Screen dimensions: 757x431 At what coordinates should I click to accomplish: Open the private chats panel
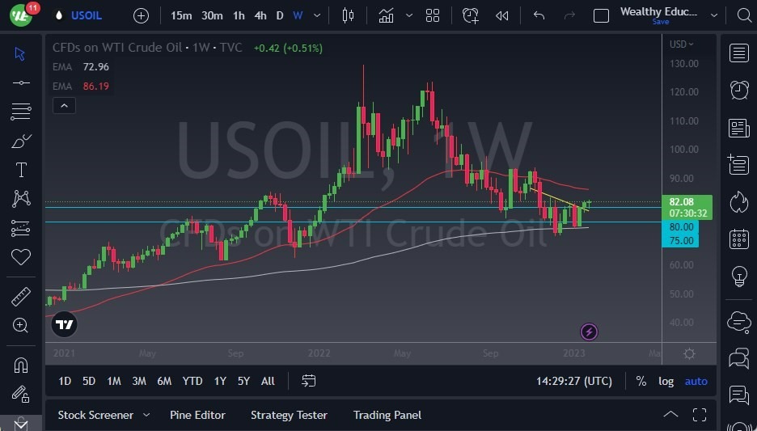pyautogui.click(x=739, y=358)
